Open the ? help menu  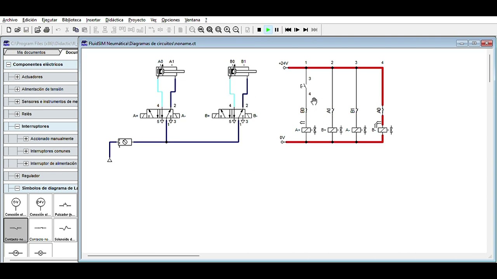pyautogui.click(x=206, y=20)
